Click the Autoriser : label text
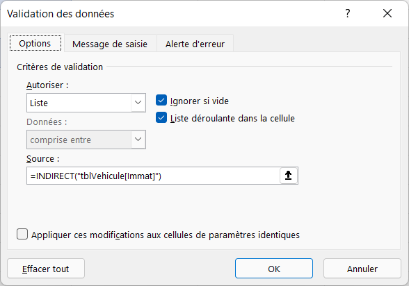Image resolution: width=409 pixels, height=286 pixels. point(47,85)
